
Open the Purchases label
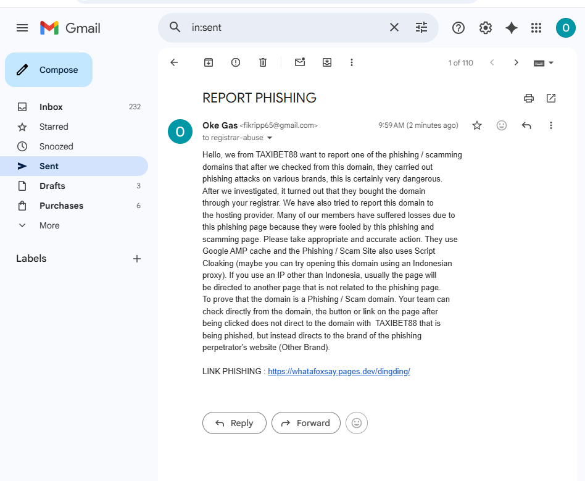tap(75, 206)
